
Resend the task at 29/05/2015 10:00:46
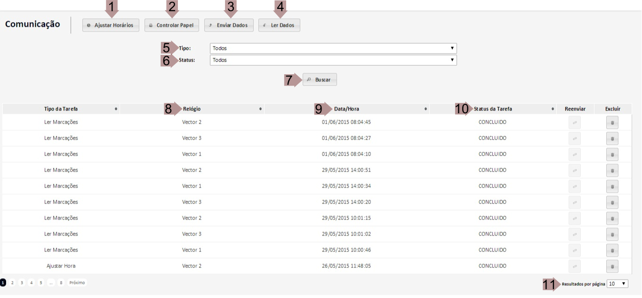pyautogui.click(x=574, y=250)
